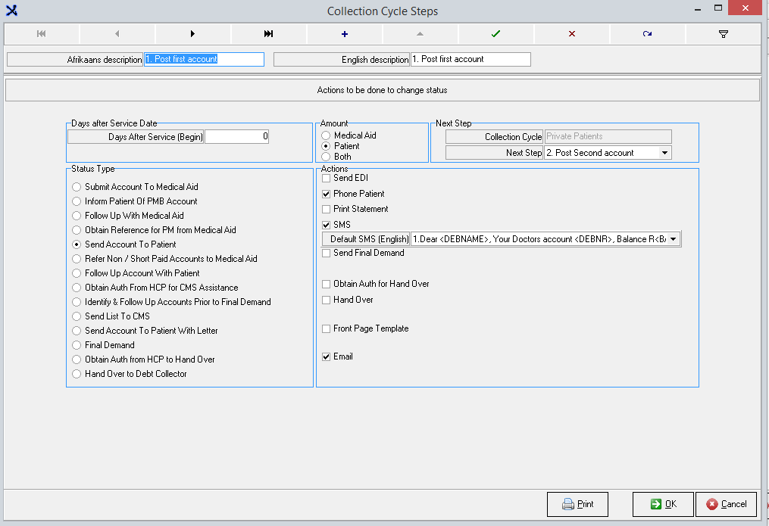
Task: Open Default SMS (English) dropdown
Action: pyautogui.click(x=674, y=239)
